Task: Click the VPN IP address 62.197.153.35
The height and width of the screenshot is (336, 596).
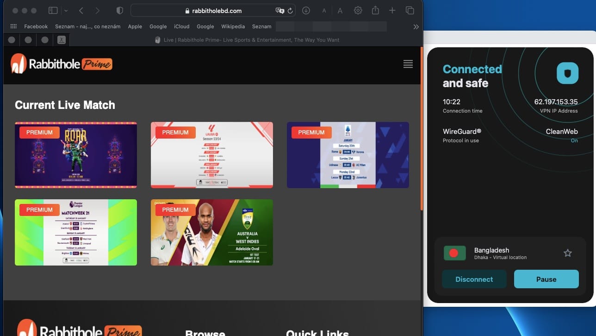Action: click(556, 102)
